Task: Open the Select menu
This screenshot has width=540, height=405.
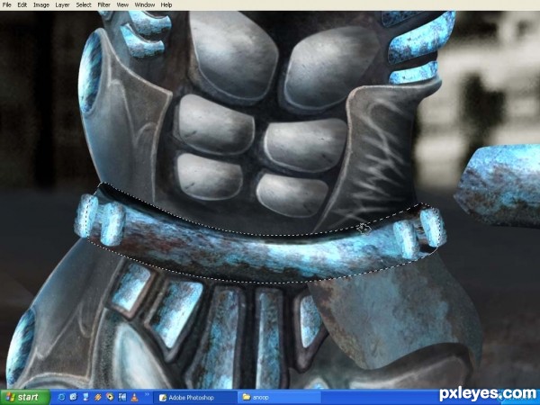Action: click(x=84, y=4)
